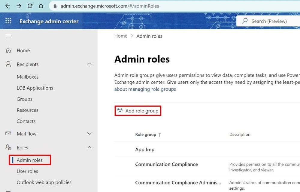Sort using the Role group arrow icon

(x=159, y=135)
